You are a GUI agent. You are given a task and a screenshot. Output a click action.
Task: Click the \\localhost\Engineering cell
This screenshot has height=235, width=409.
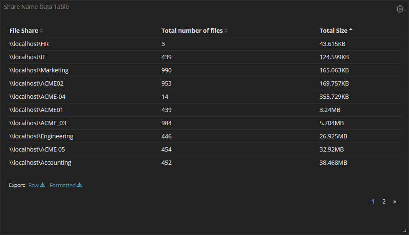pos(41,136)
